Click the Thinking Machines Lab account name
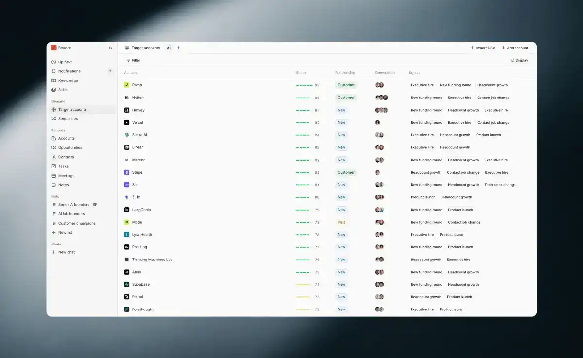The width and height of the screenshot is (583, 358). (x=152, y=260)
